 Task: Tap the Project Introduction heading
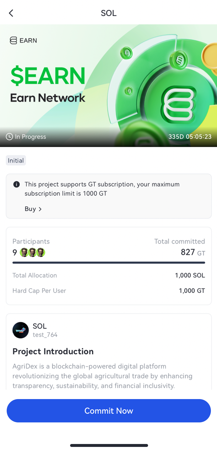(x=53, y=351)
